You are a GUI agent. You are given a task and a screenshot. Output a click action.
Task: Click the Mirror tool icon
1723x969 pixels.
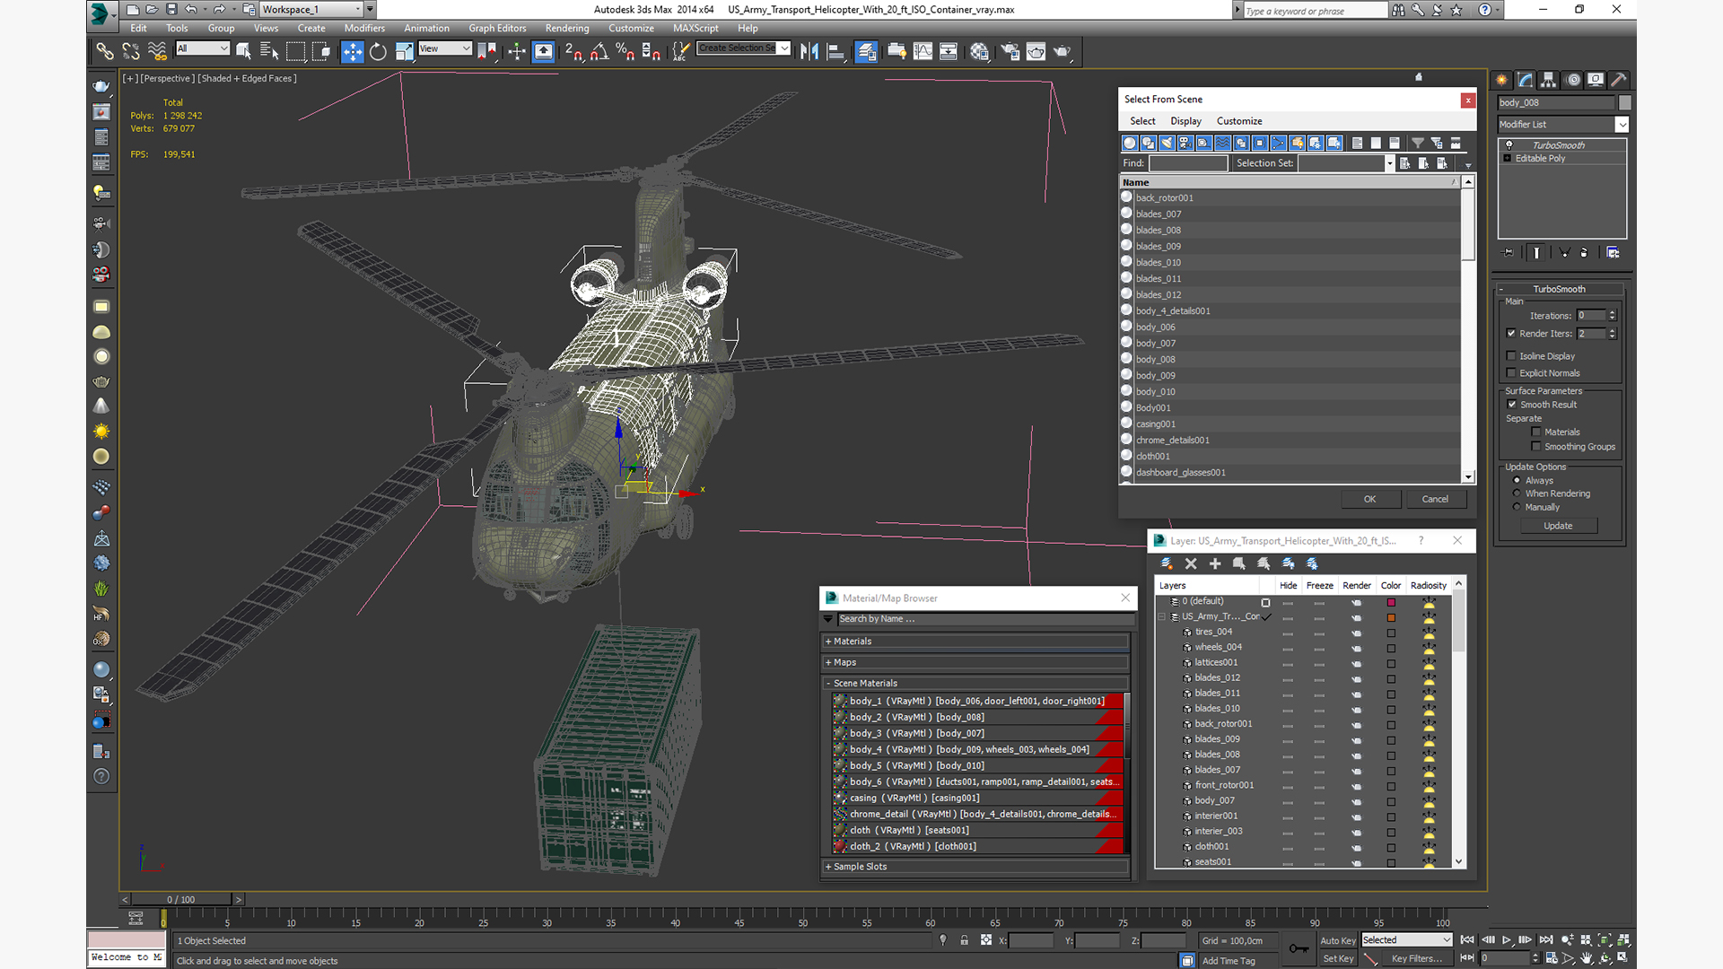[x=809, y=52]
